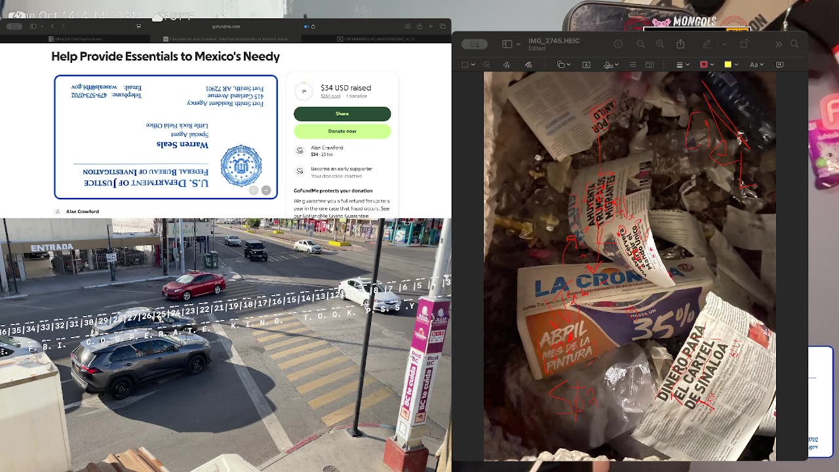Open Safari's downloads icon
Image resolution: width=839 pixels, height=472 pixels.
pos(408,26)
